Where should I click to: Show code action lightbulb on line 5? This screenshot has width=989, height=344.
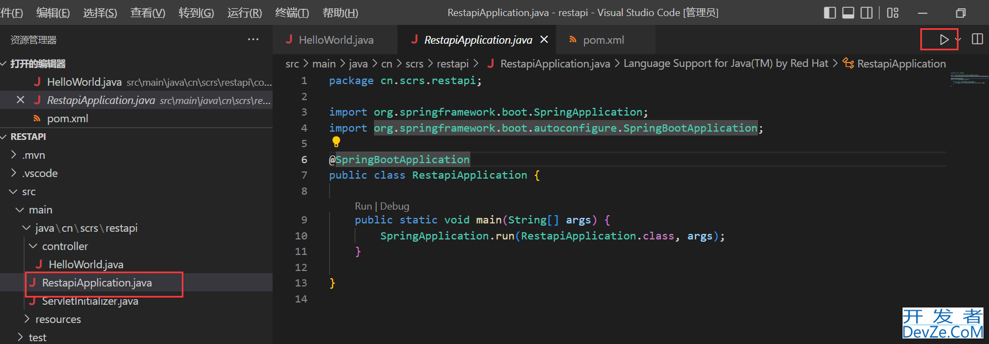click(336, 142)
